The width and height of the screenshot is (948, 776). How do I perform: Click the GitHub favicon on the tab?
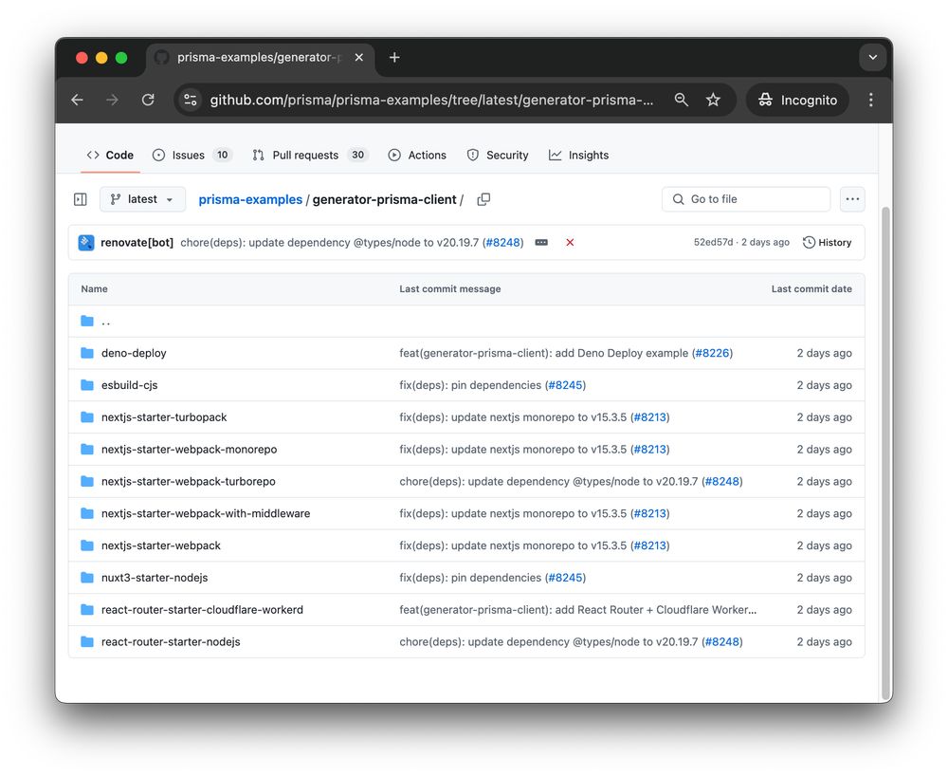coord(161,58)
